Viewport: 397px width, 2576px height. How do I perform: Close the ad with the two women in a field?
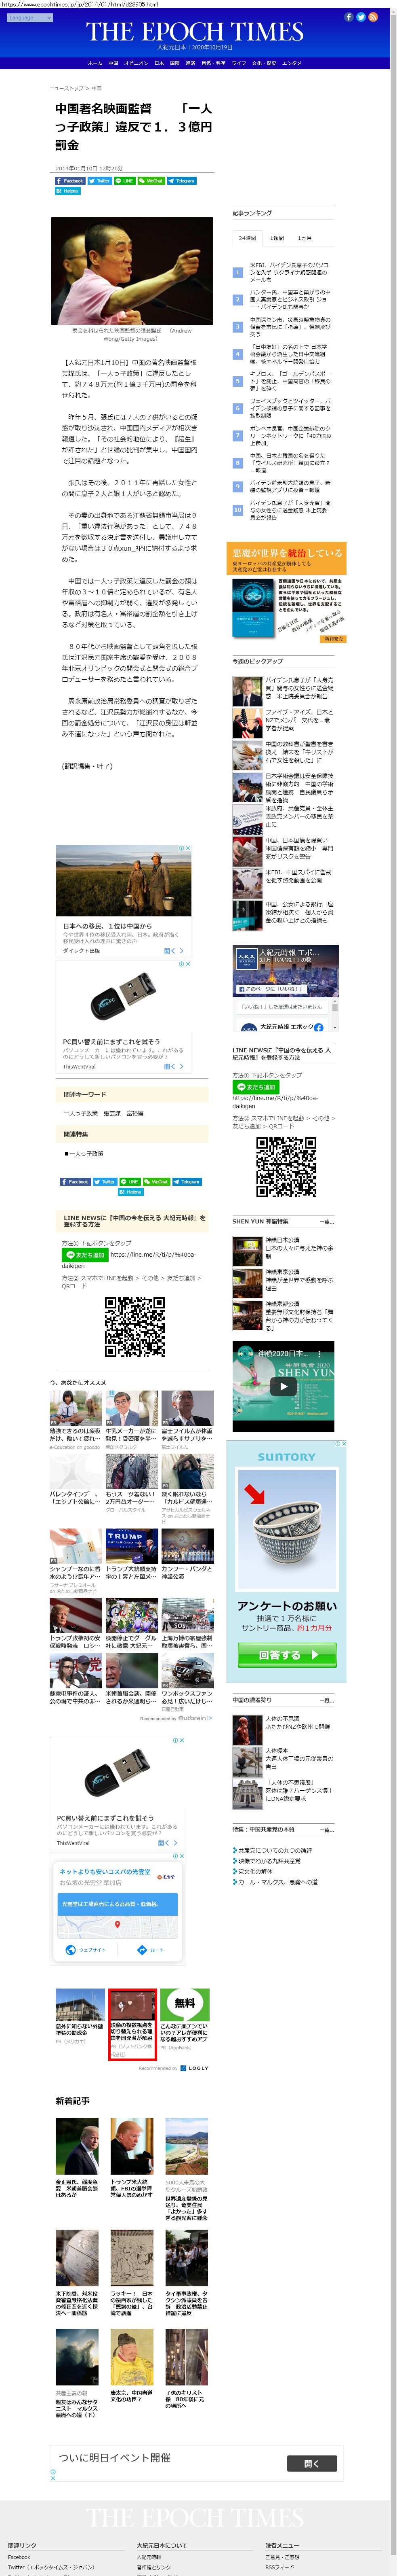point(187,849)
